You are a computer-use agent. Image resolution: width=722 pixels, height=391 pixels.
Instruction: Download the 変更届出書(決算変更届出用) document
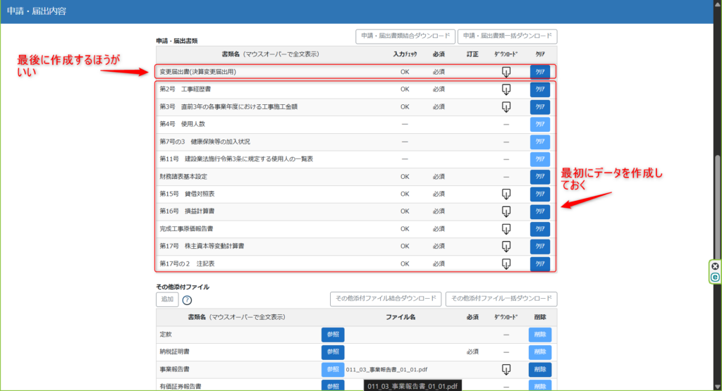click(506, 72)
